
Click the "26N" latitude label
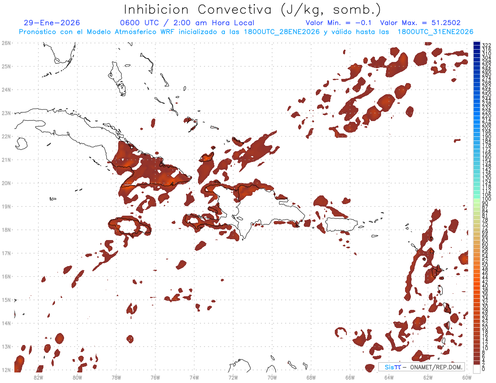tap(6, 43)
